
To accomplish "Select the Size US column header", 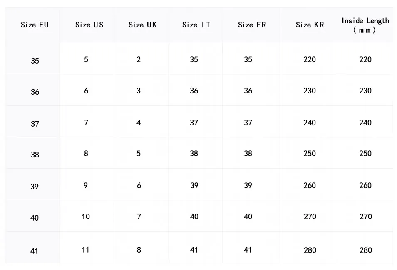I will (89, 25).
